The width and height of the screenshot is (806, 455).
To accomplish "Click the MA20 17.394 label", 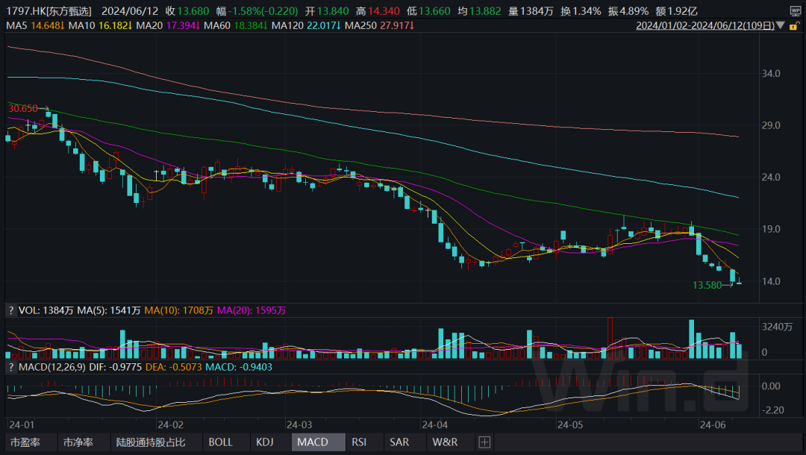I will pyautogui.click(x=168, y=25).
